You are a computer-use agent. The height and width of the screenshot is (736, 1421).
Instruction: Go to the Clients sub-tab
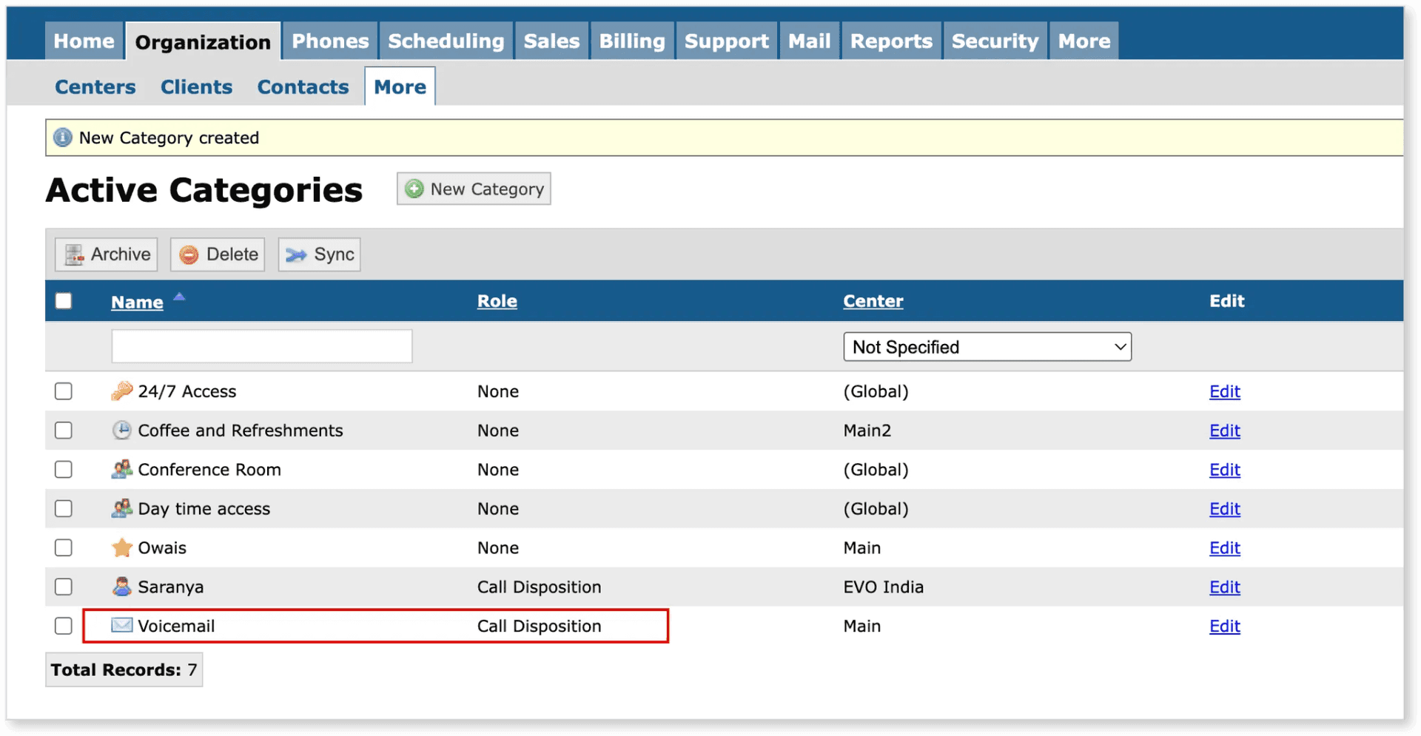(x=196, y=87)
